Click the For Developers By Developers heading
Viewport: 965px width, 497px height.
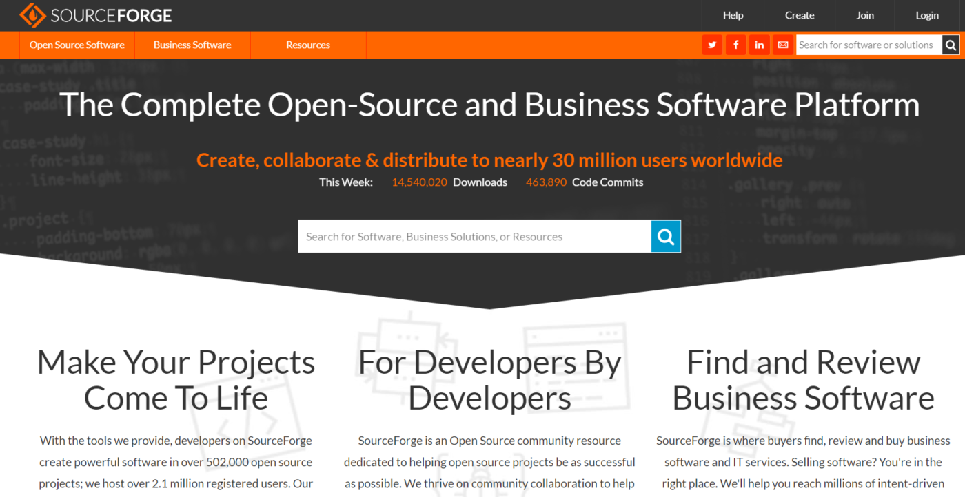click(489, 381)
